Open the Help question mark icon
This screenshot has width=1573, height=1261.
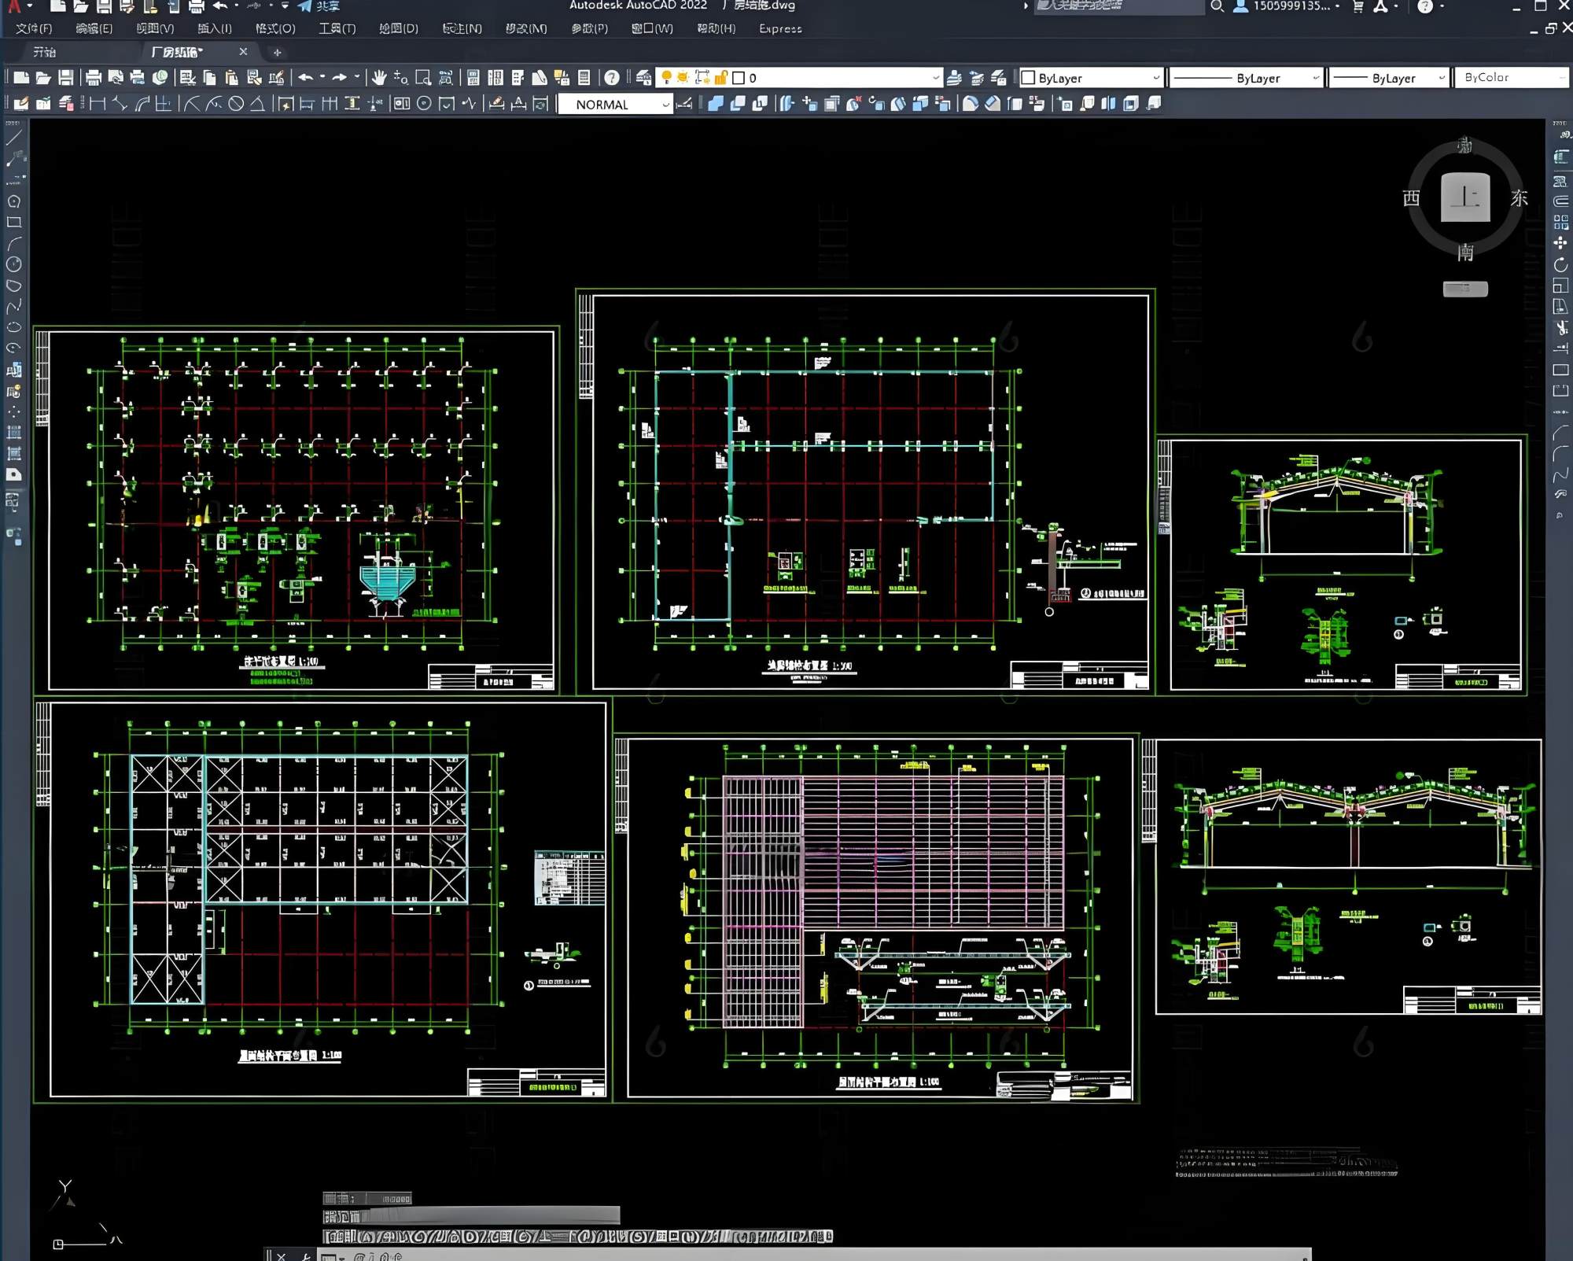(611, 77)
